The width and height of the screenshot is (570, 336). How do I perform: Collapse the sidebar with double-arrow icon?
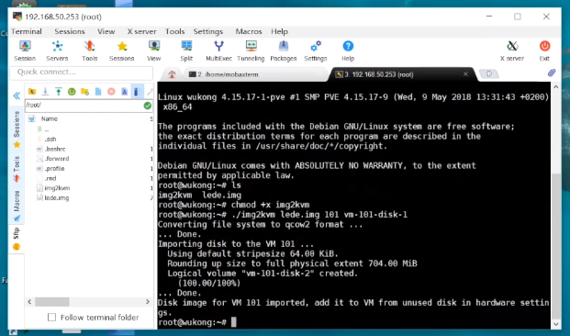(x=17, y=96)
